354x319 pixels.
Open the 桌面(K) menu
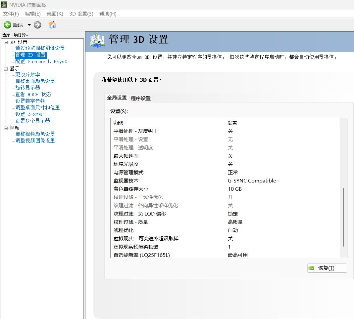(x=55, y=14)
